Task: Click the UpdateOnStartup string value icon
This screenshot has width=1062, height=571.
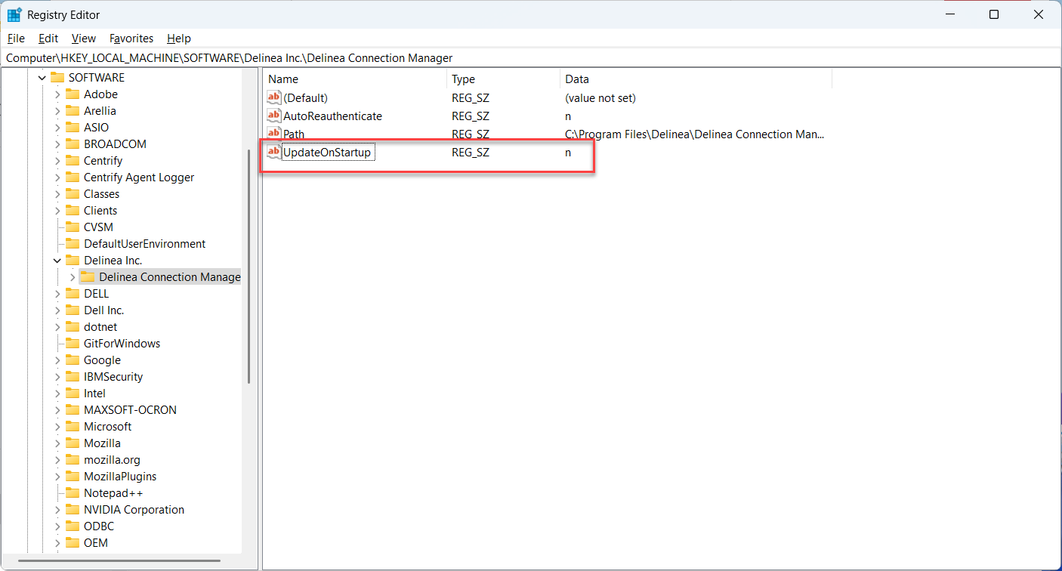Action: pos(273,153)
